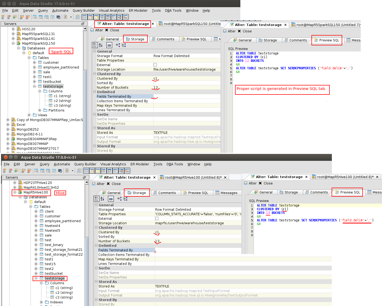Click Alter button in Spark-SQL table dialog
This screenshot has width=382, height=306.
97,30
